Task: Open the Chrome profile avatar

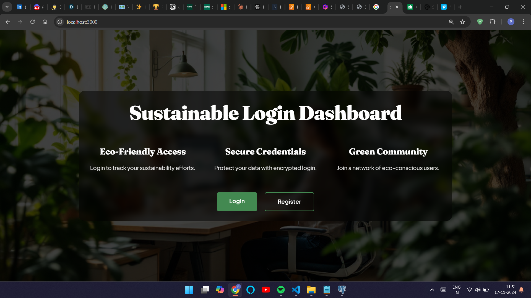Action: (511, 22)
